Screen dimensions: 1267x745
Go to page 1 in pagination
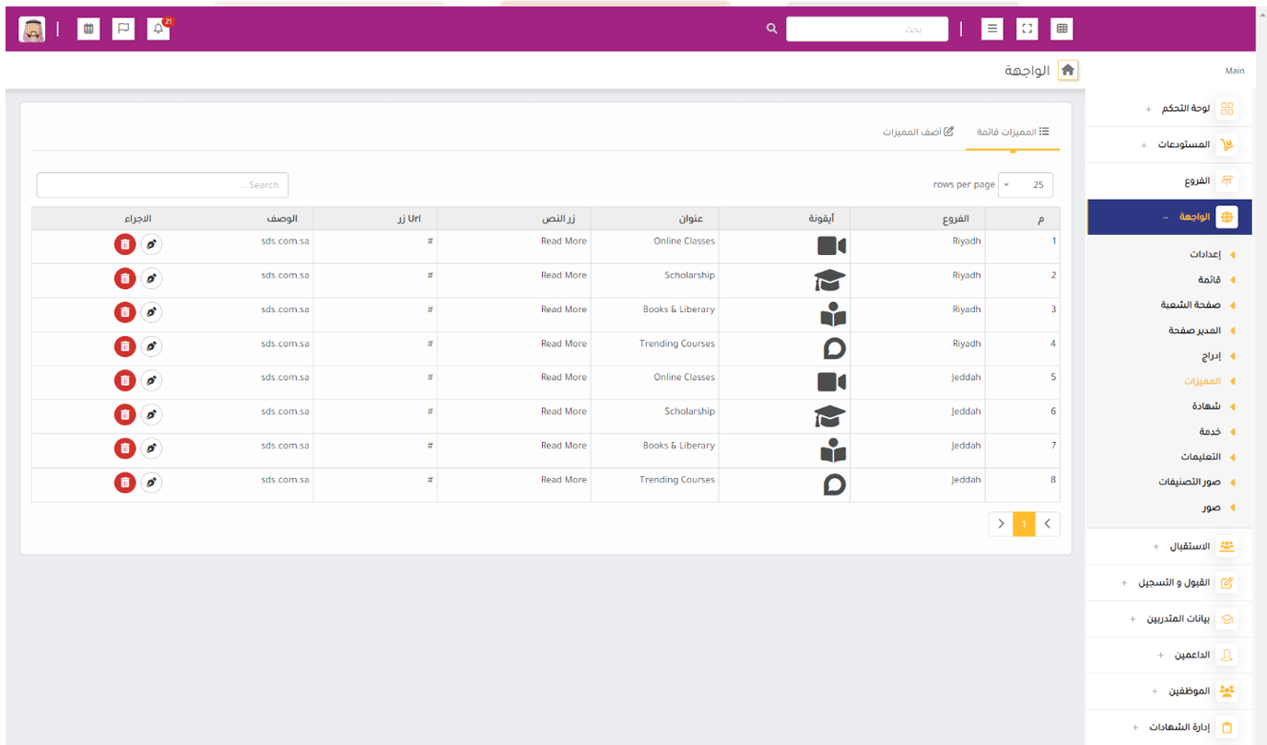pyautogui.click(x=1024, y=524)
